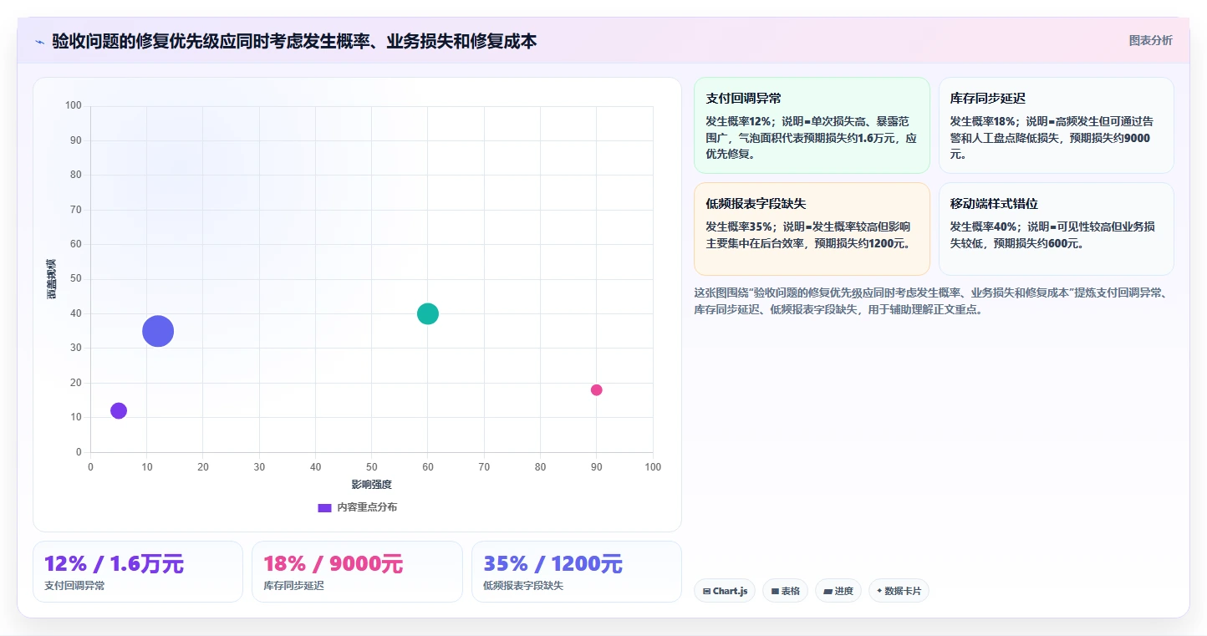Open the 低频报表字段缺失 info card
The image size is (1207, 636).
(x=812, y=229)
